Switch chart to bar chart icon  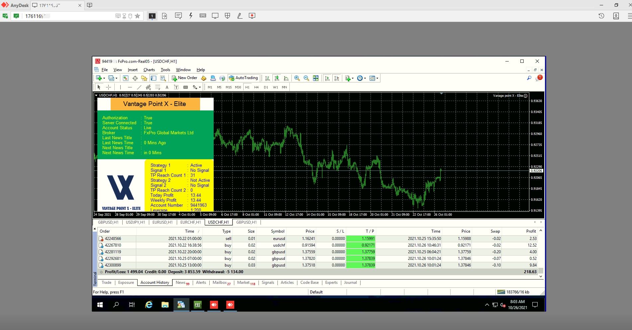coord(267,78)
